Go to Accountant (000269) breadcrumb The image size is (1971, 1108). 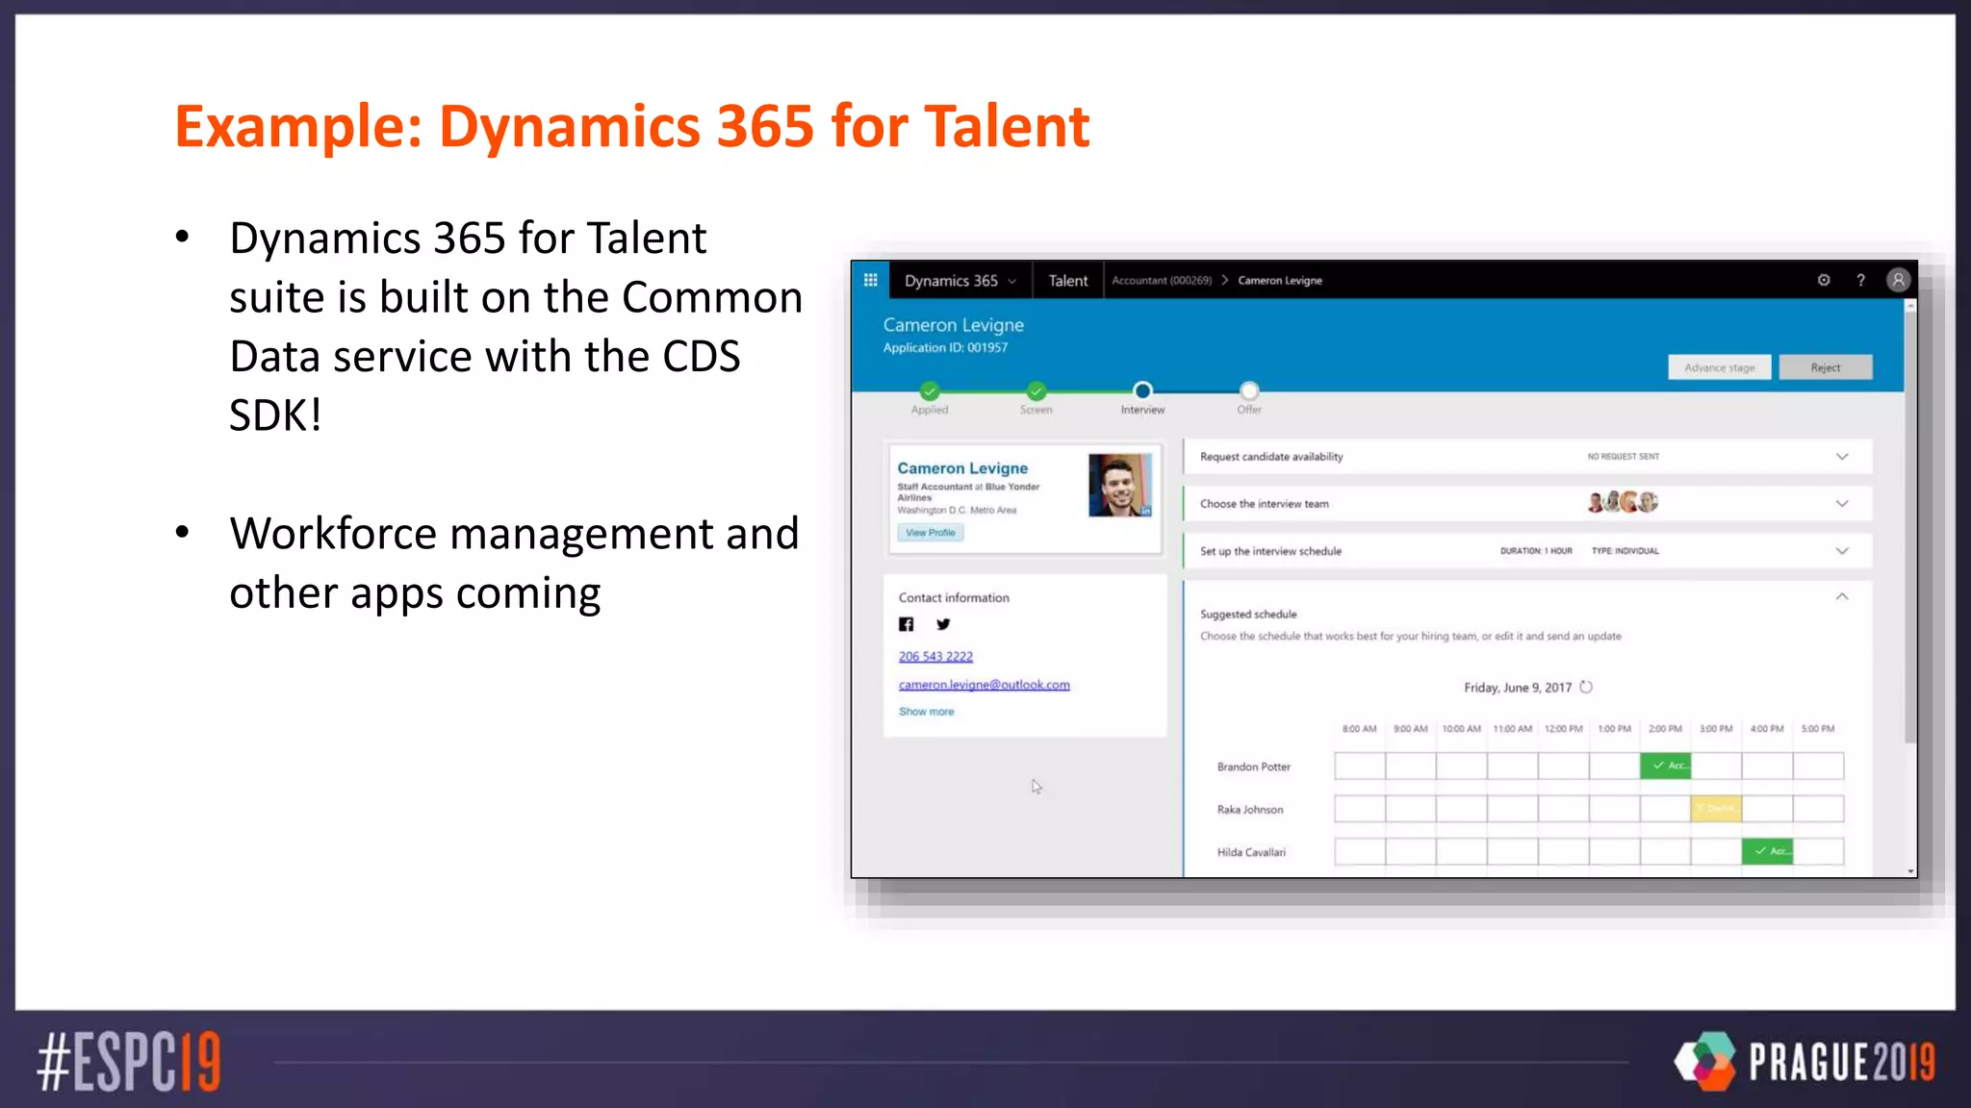(x=1161, y=280)
